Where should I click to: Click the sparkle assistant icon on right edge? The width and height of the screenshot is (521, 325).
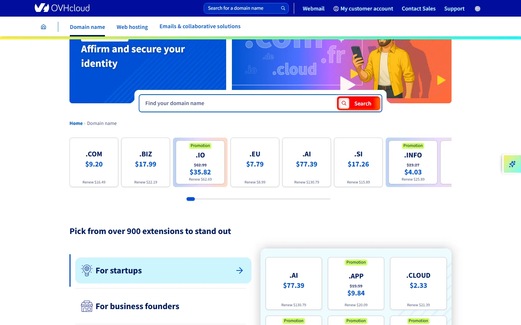[x=512, y=164]
